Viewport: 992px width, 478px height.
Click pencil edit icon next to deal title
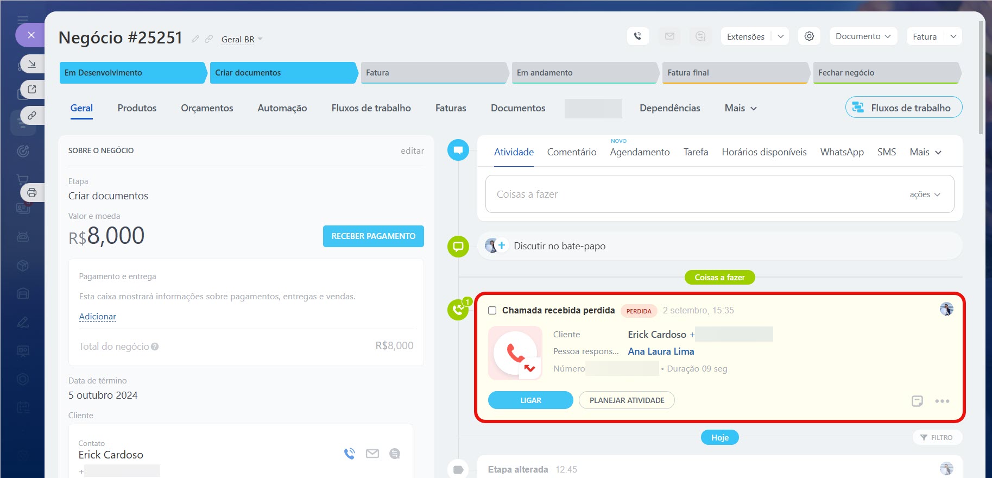[x=195, y=39]
